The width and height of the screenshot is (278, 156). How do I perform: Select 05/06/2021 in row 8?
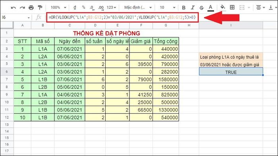(69, 87)
